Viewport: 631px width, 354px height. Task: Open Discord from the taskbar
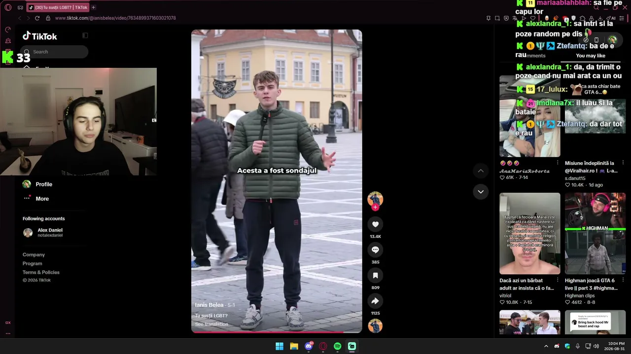(x=309, y=346)
